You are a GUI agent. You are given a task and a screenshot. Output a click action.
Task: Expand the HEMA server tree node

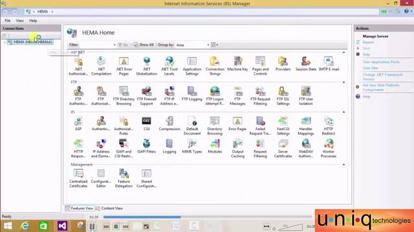(5, 42)
